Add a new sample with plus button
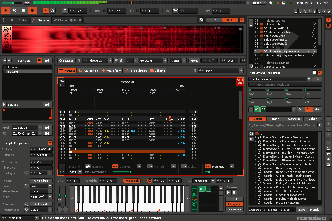The height and width of the screenshot is (221, 332). (9, 60)
